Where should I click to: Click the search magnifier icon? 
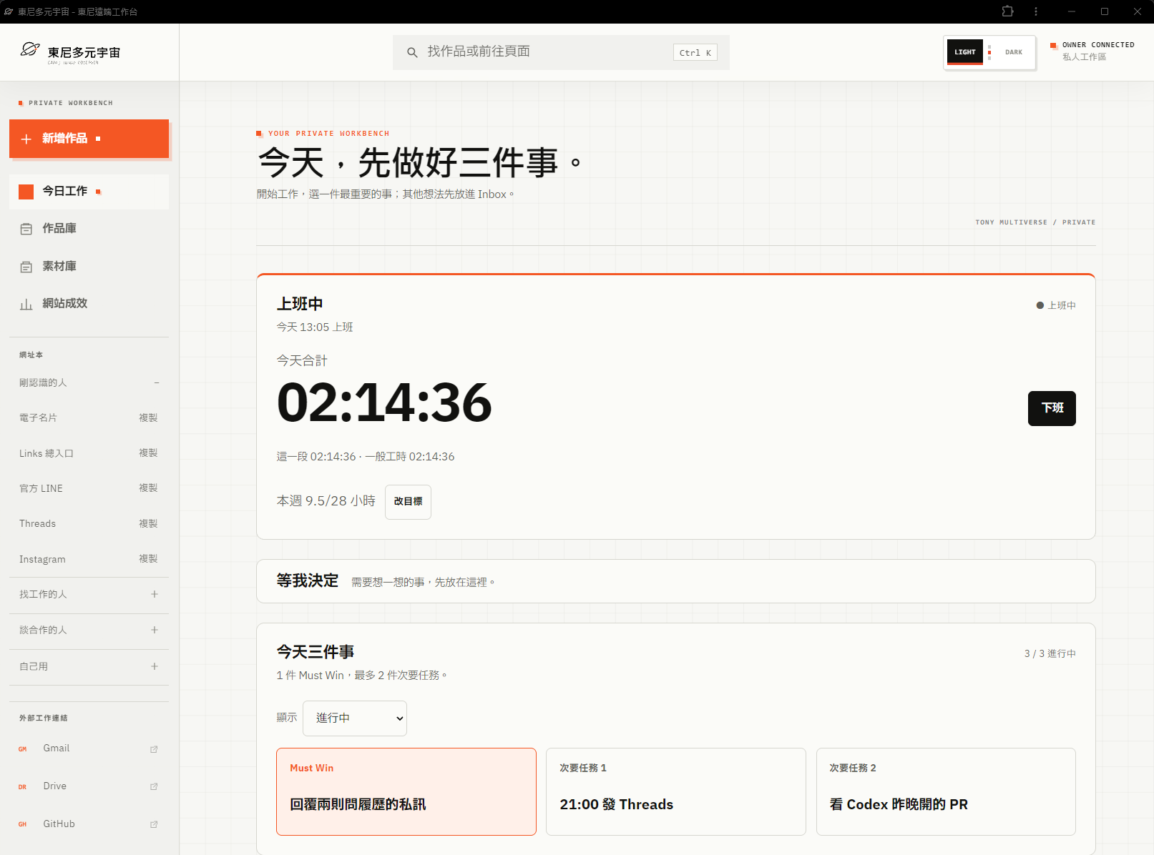click(412, 52)
